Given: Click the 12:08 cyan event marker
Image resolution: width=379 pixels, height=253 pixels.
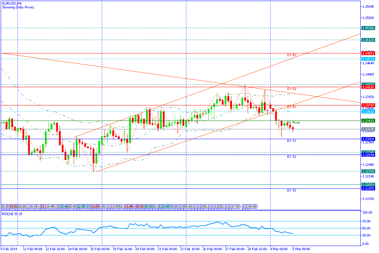Looking at the screenshot, I should click(165, 207).
